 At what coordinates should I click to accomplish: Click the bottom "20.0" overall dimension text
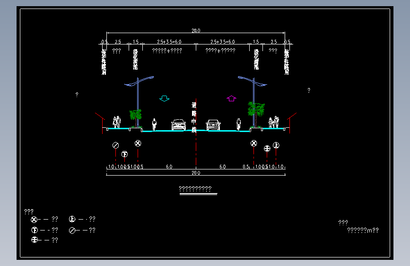tap(196, 173)
